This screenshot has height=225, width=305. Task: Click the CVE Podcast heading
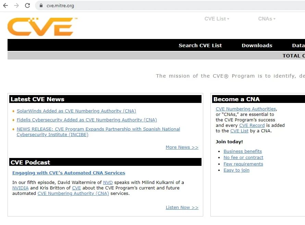[x=30, y=162]
